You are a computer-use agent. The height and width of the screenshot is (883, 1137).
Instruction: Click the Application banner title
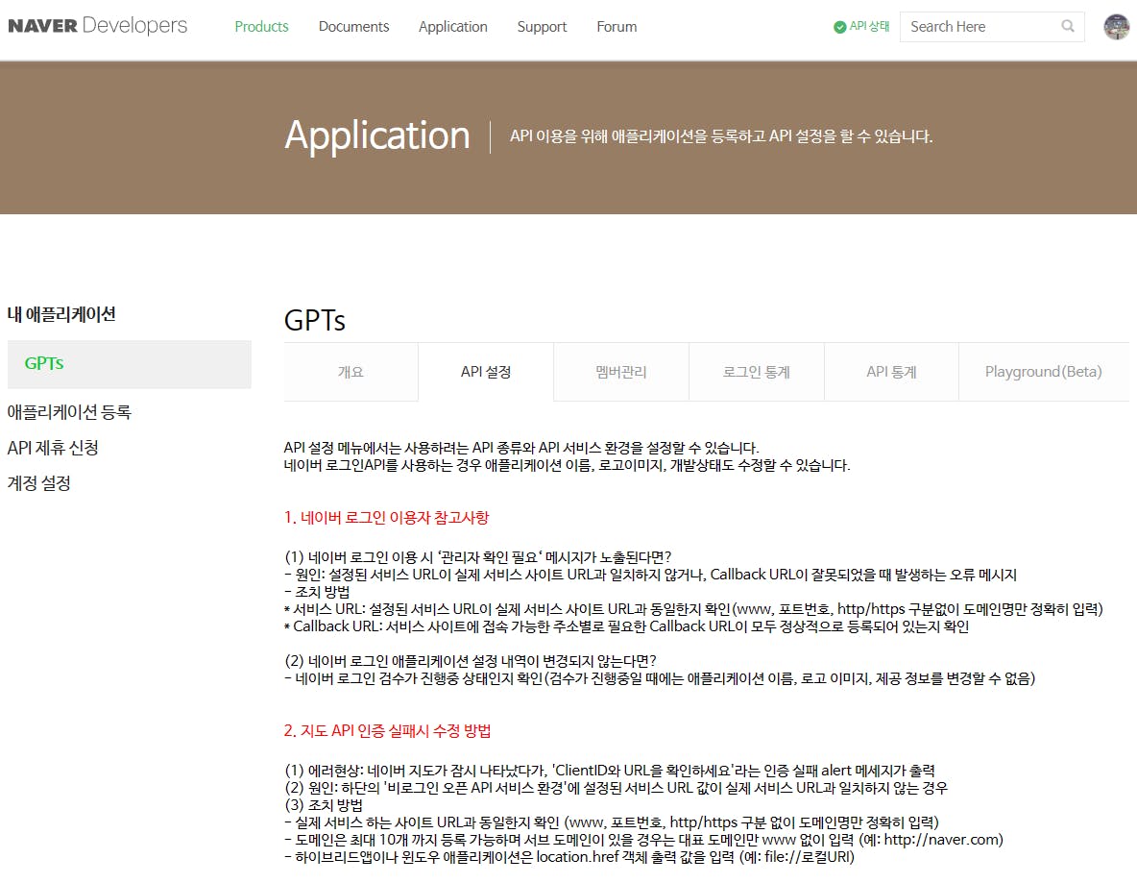click(377, 135)
